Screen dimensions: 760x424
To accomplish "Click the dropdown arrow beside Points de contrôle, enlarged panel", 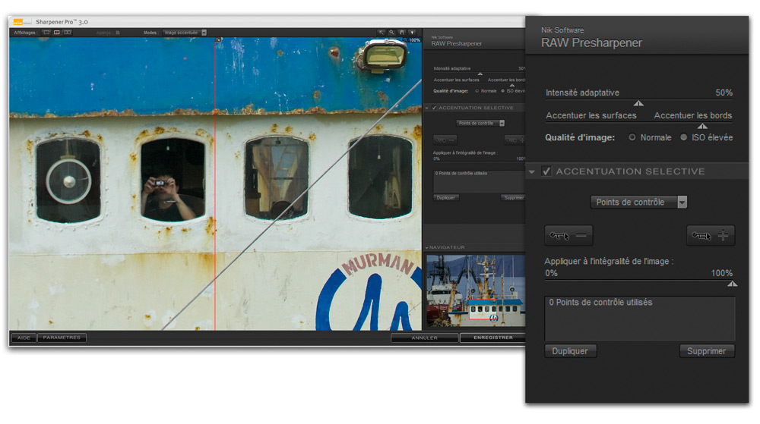I will point(682,202).
